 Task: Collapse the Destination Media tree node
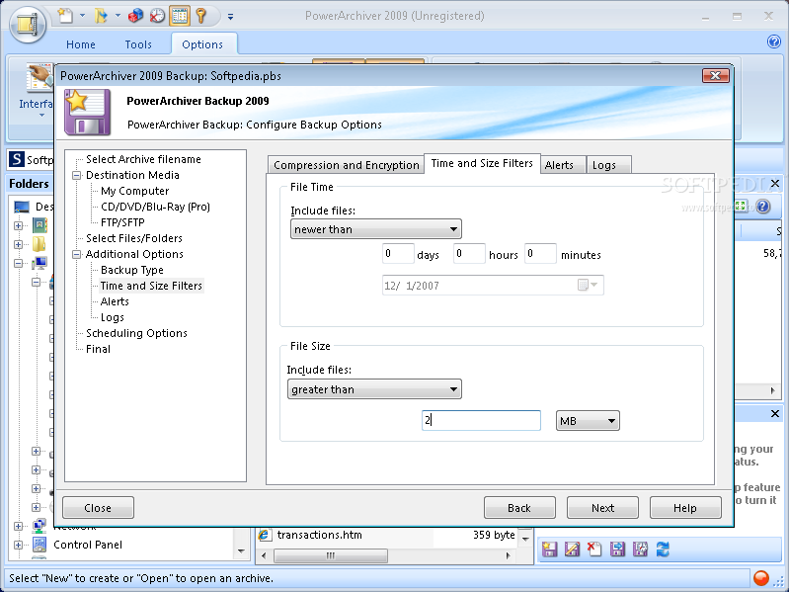[77, 175]
